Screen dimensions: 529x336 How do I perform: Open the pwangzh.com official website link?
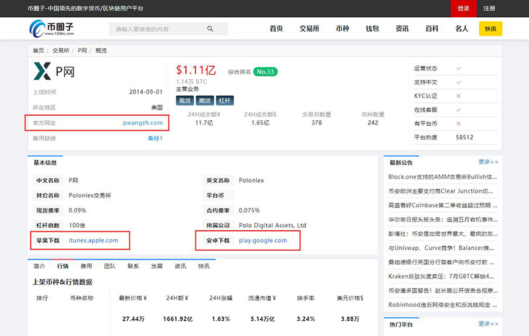143,123
